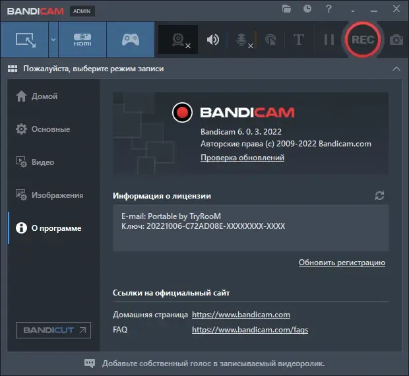Viewport: 409px width, 376px height.
Task: Open help question mark icon
Action: tap(329, 9)
